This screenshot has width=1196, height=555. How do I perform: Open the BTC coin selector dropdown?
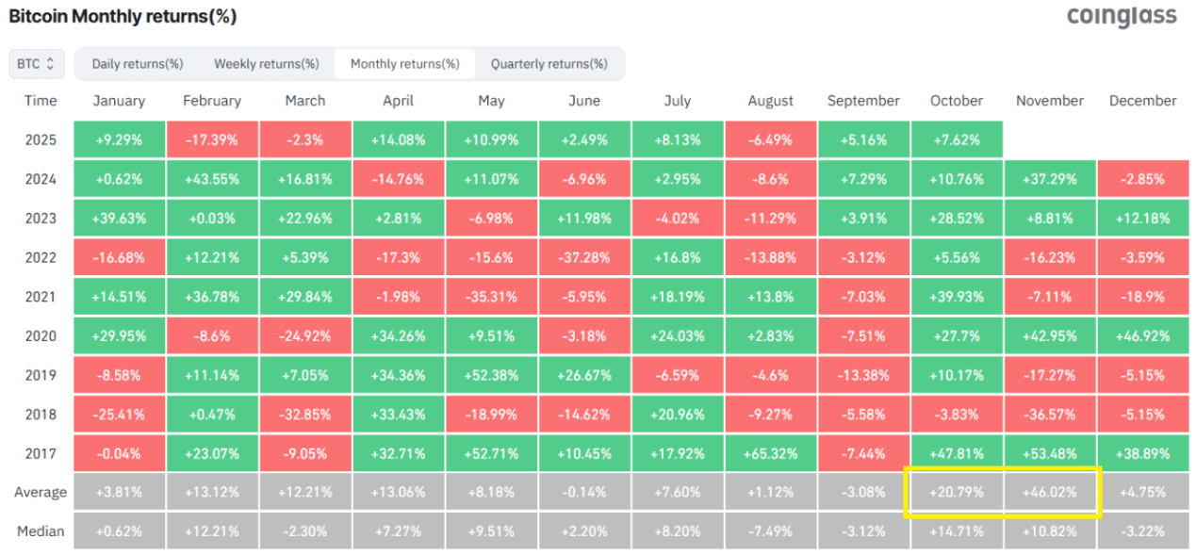[37, 64]
